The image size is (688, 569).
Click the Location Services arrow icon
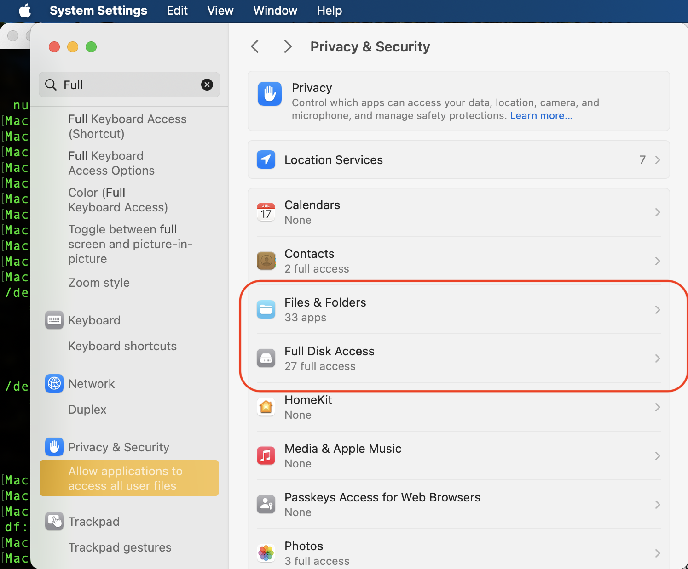tap(266, 159)
